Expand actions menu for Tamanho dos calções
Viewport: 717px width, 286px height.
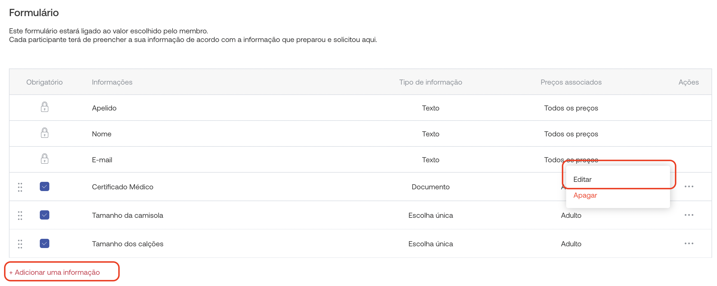click(689, 243)
